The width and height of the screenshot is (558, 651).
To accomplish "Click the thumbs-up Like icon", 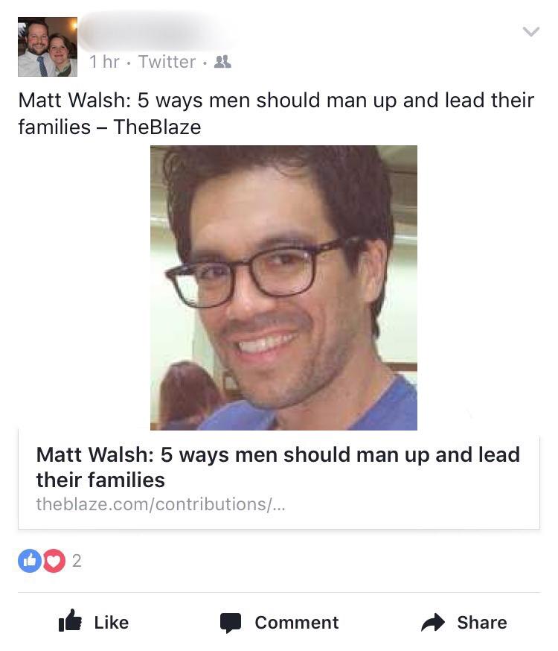I will [70, 620].
